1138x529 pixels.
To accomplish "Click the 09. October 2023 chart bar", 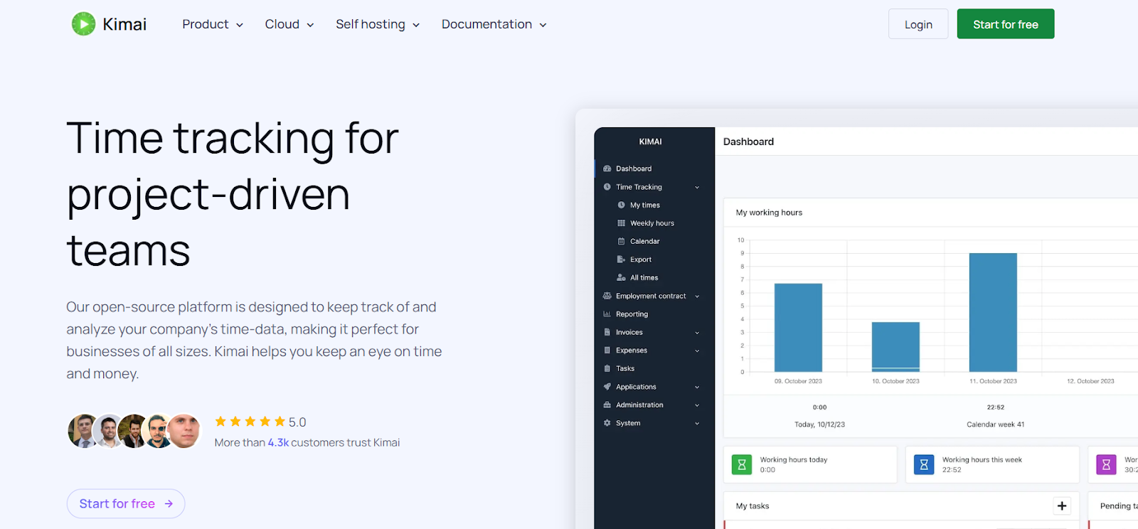I will (x=798, y=328).
